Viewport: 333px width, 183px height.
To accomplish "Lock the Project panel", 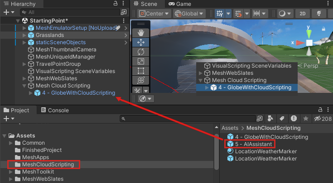I will point(320,110).
